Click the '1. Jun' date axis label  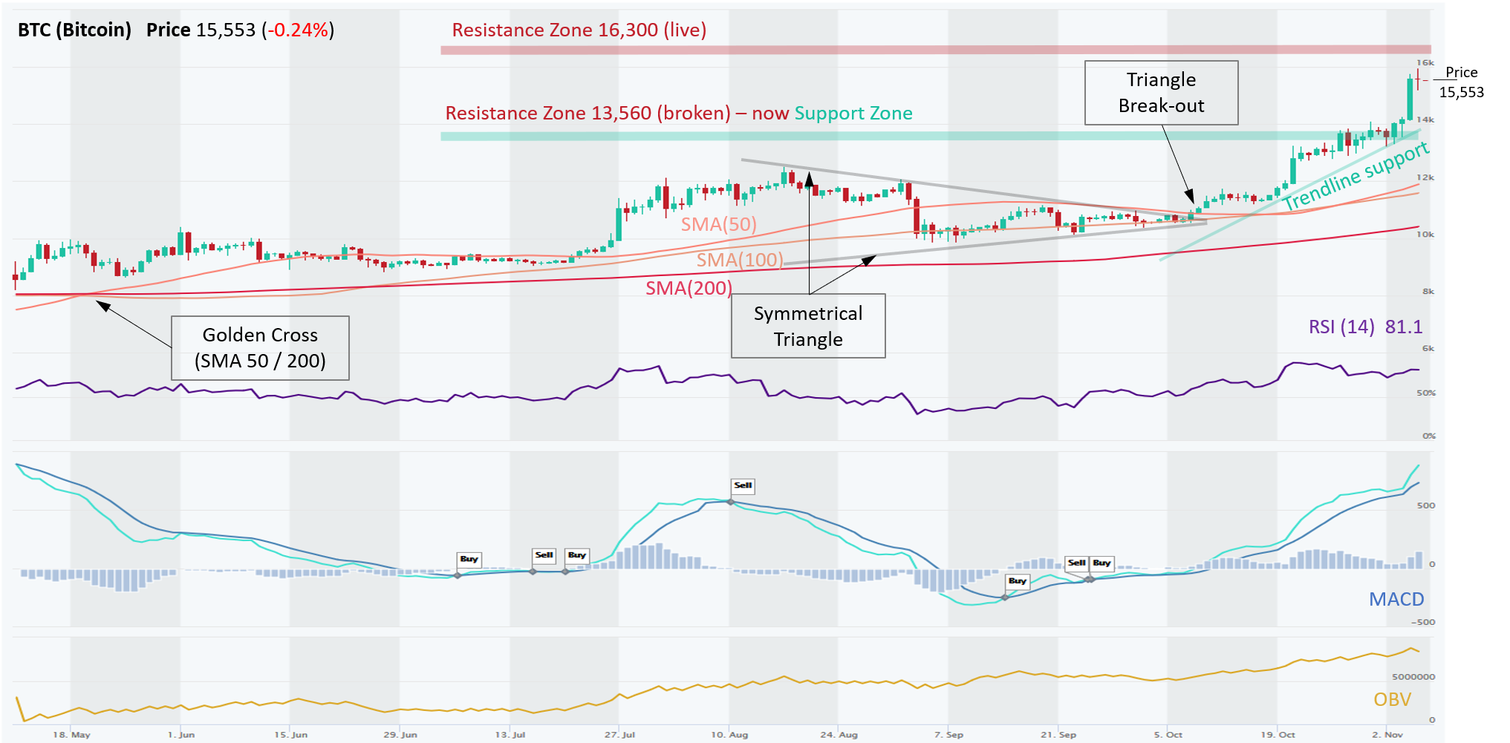180,735
